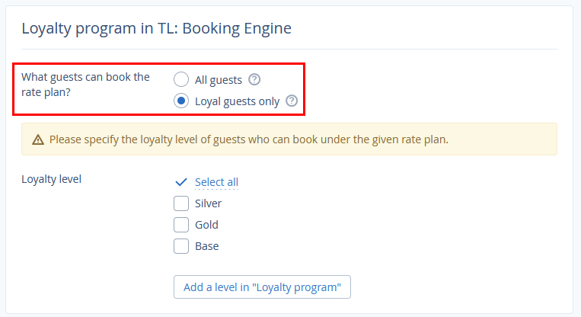Open help icon next to All guests
This screenshot has width=581, height=317.
(254, 79)
